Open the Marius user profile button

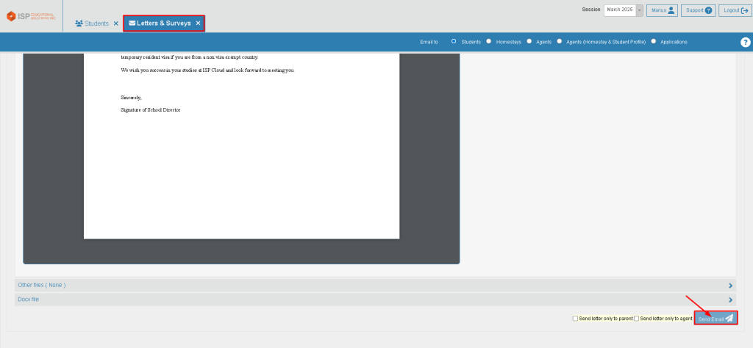pos(662,10)
